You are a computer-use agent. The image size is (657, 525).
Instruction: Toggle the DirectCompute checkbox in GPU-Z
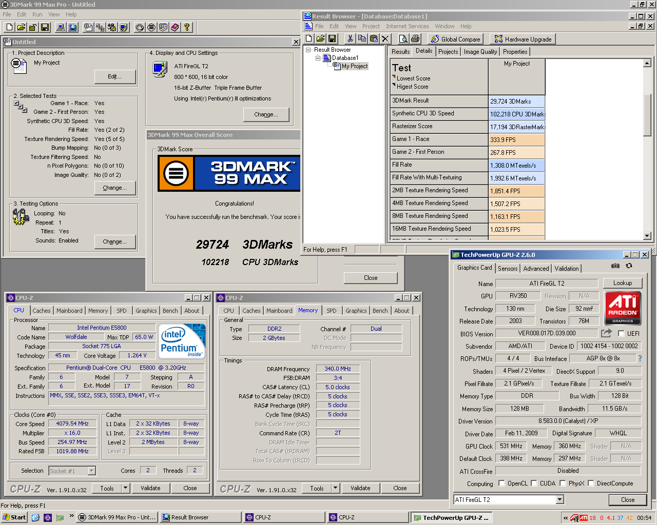591,483
